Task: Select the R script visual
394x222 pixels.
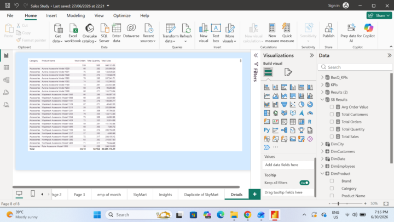Action: click(310, 122)
